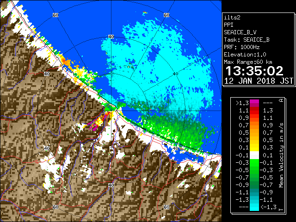The height and width of the screenshot is (222, 296).
Task: Select the 'SEAICE_B_V' product name text
Action: click(240, 32)
